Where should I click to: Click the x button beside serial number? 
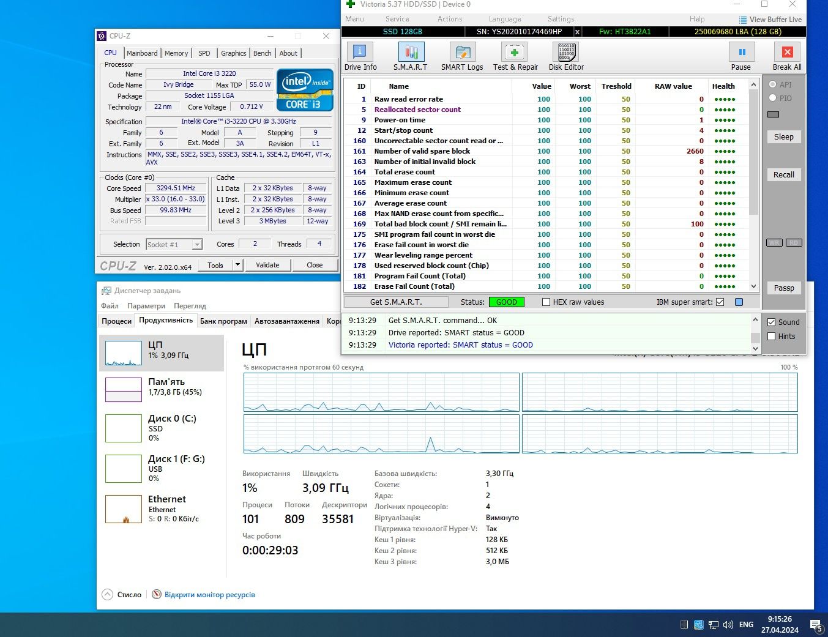click(577, 31)
